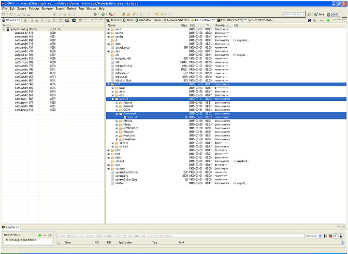
Task: Select process with port 8609
Action: [x=53, y=62]
